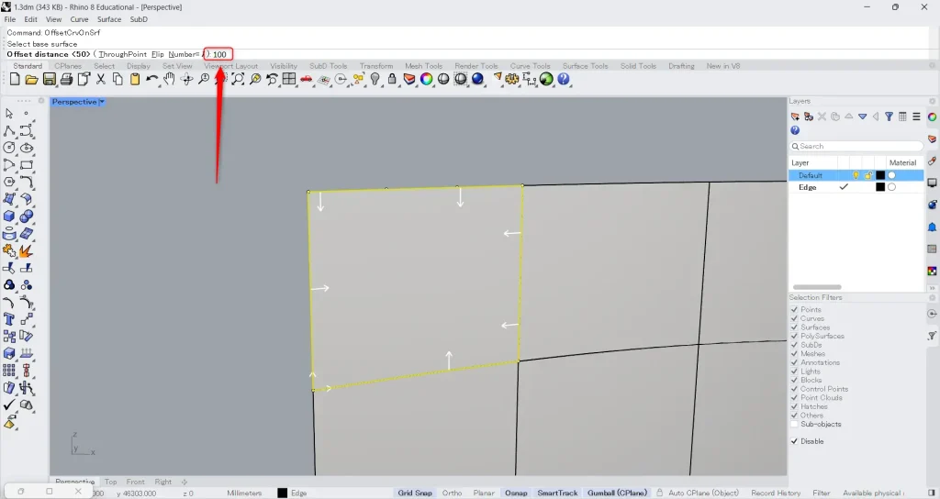
Task: Click the red car icon
Action: (x=307, y=79)
